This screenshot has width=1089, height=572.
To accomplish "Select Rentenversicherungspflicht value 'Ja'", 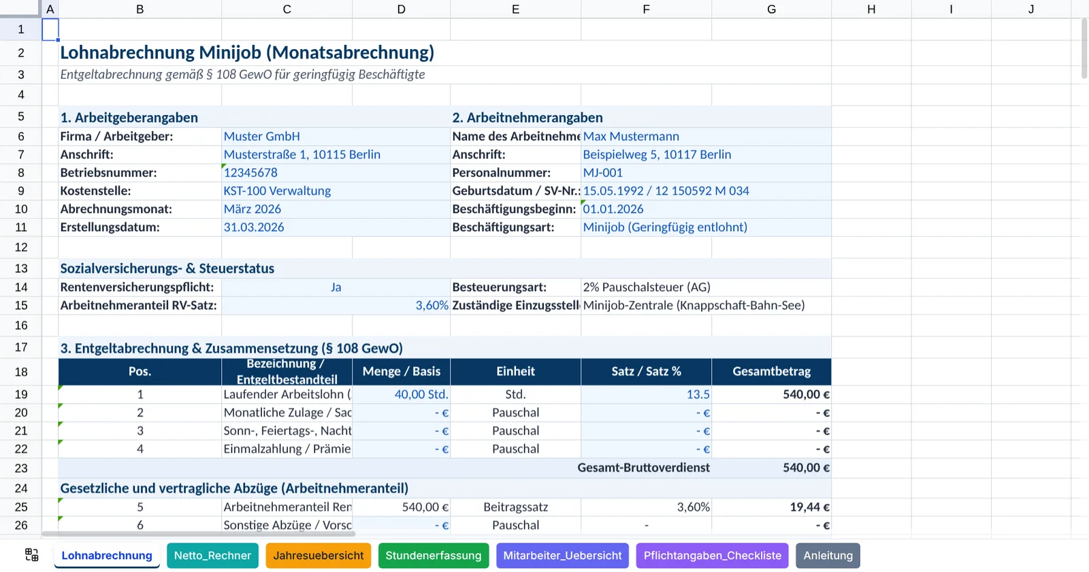I will pyautogui.click(x=336, y=287).
